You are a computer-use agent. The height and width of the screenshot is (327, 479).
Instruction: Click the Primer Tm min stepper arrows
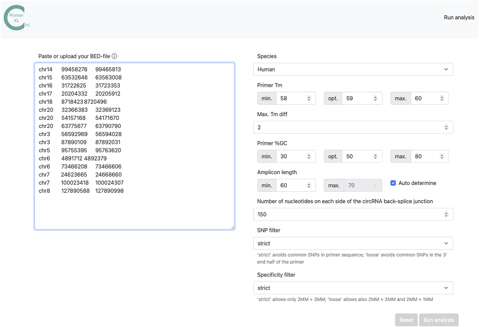(309, 98)
